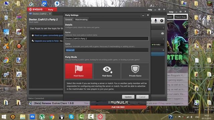
Task: Switch ENG keyboard language indicator
Action: [197, 117]
